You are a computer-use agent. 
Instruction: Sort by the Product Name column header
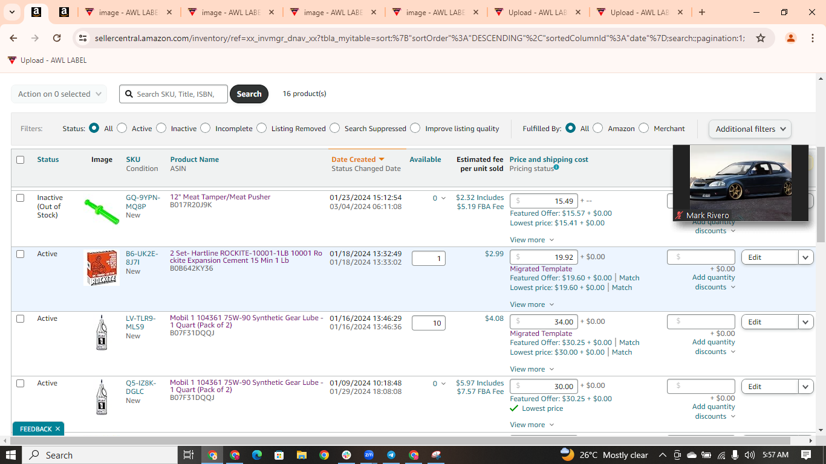194,159
